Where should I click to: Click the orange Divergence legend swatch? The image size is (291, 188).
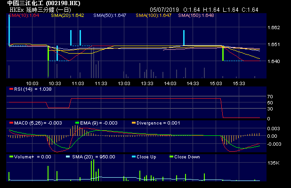coord(134,123)
